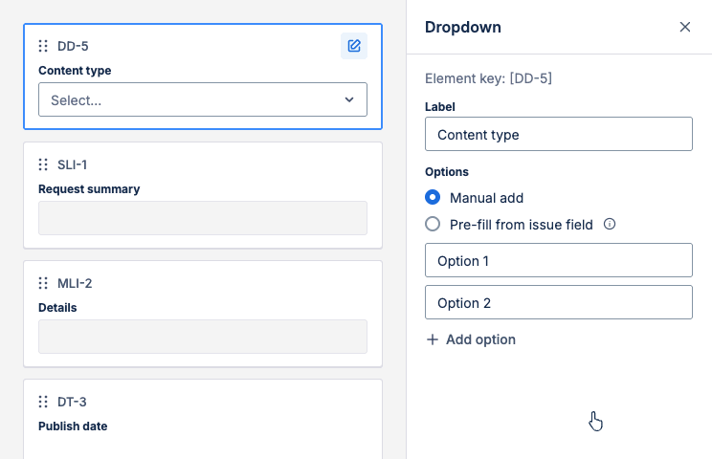This screenshot has width=712, height=459.
Task: Choose Pre-fill from issue field radio
Action: point(433,224)
